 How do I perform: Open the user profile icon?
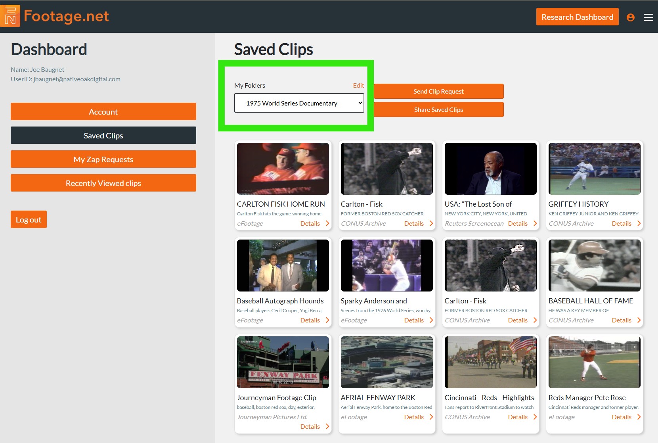coord(631,17)
